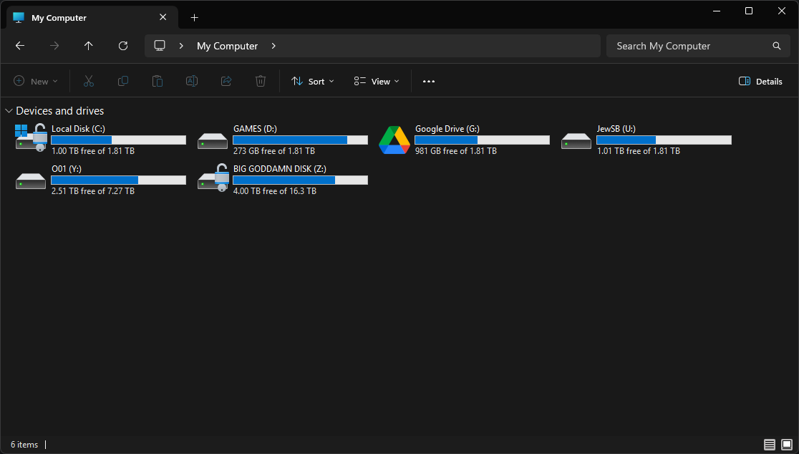Click the GAMES (D:) usage bar
The width and height of the screenshot is (799, 454).
(300, 140)
